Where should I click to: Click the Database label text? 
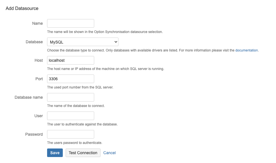[34, 42]
